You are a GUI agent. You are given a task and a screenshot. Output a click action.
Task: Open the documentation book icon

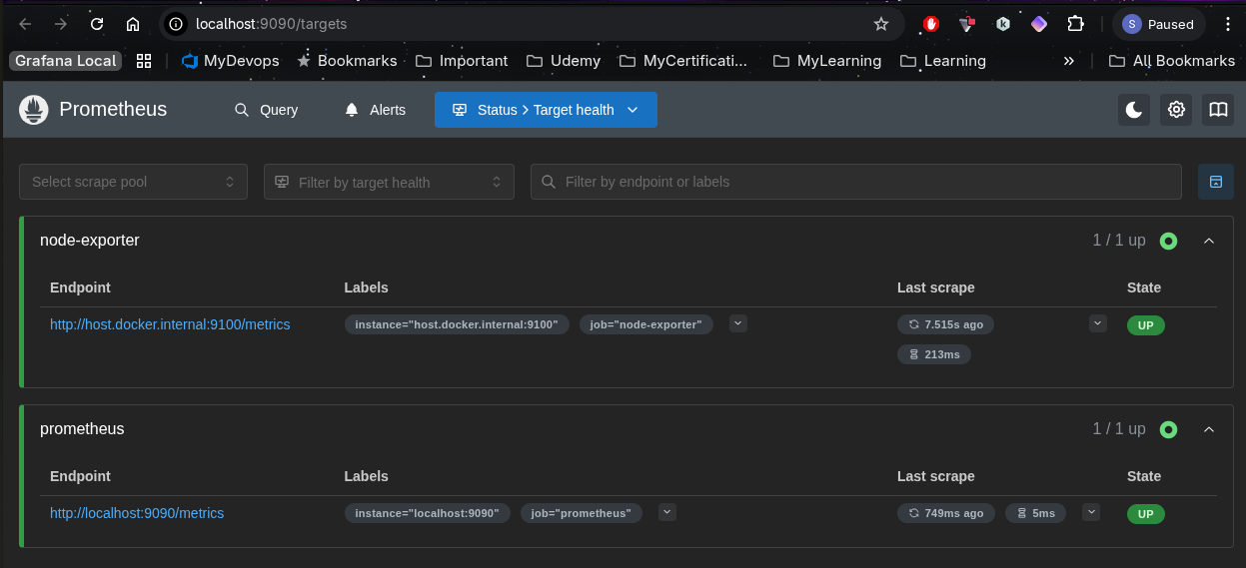point(1217,110)
